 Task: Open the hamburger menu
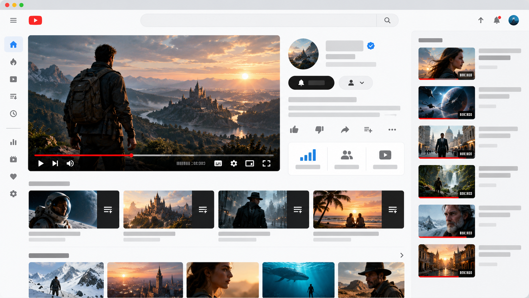click(13, 20)
